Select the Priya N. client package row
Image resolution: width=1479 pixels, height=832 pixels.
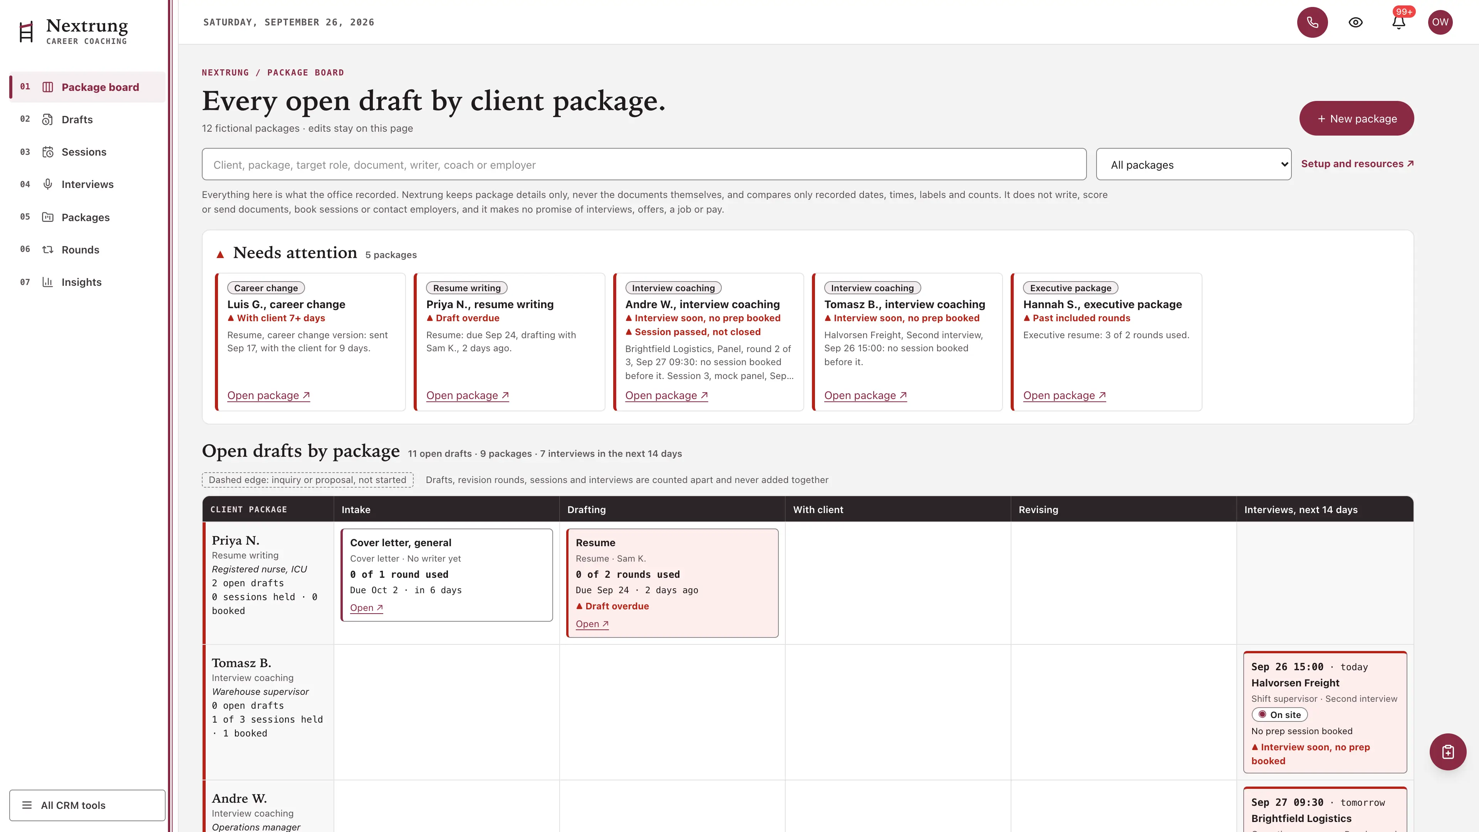[268, 582]
